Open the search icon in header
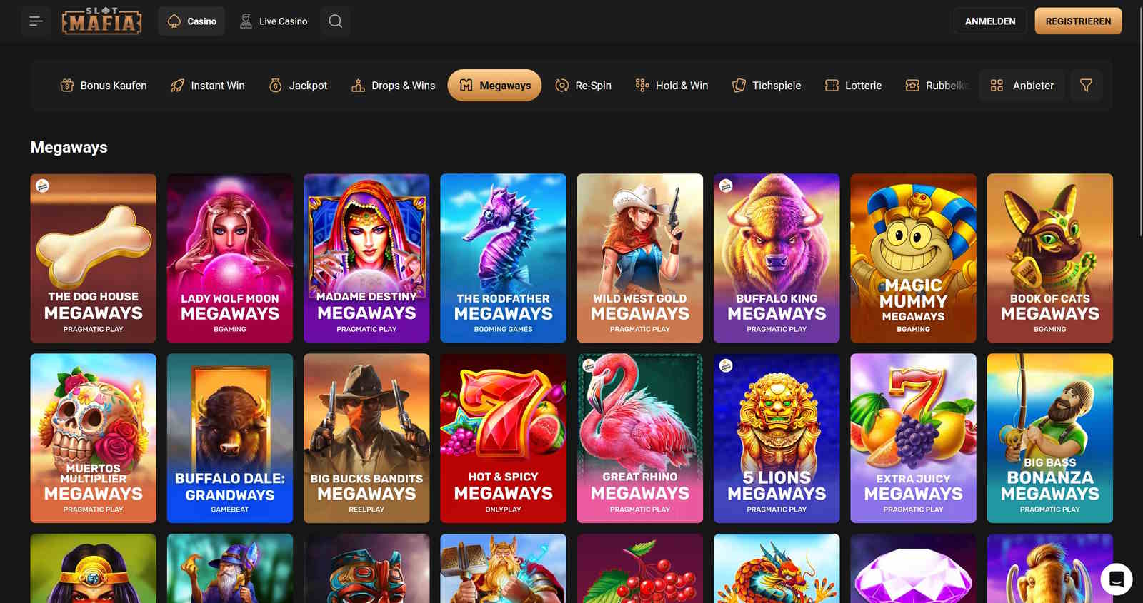The height and width of the screenshot is (603, 1143). click(x=336, y=21)
